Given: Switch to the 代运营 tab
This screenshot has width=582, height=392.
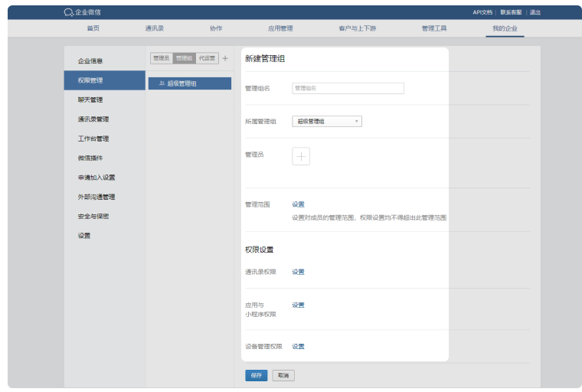Looking at the screenshot, I should pos(207,58).
